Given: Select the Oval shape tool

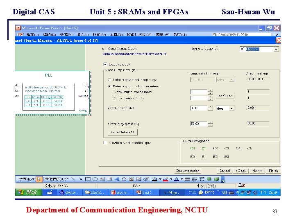Looking at the screenshot, I should 95,179.
